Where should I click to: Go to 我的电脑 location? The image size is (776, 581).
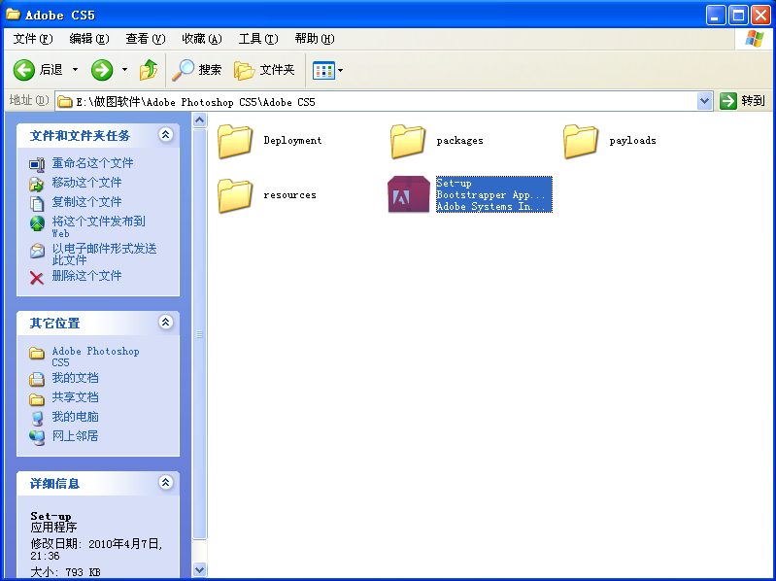[75, 416]
